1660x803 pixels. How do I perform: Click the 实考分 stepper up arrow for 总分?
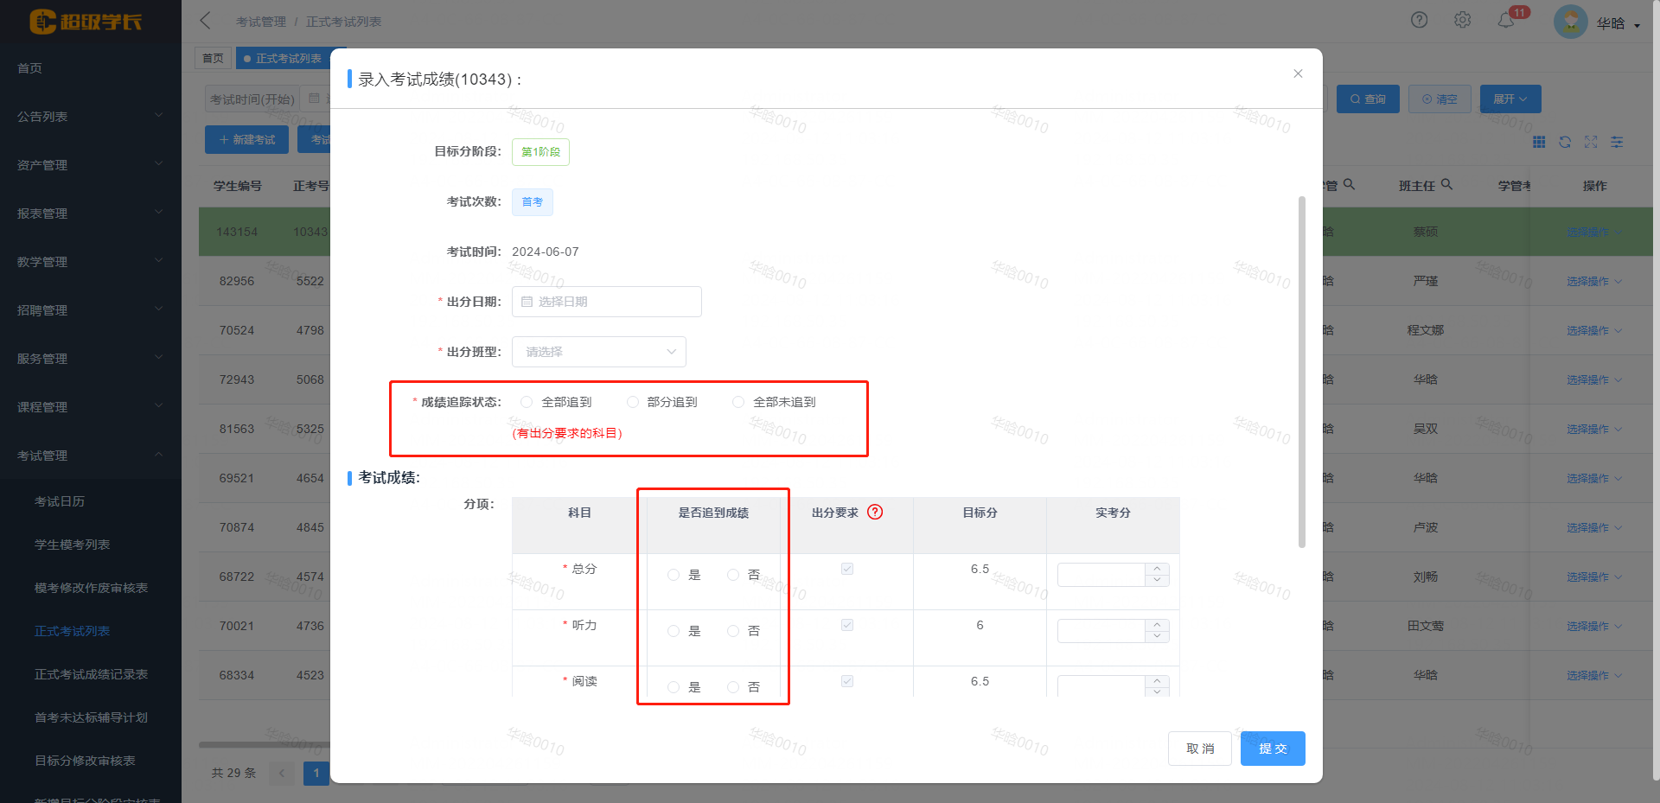click(1157, 570)
